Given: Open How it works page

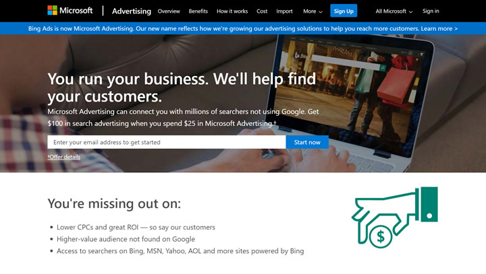Looking at the screenshot, I should [232, 11].
